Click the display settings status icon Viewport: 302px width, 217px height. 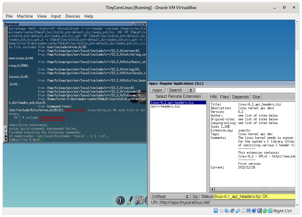click(x=248, y=211)
